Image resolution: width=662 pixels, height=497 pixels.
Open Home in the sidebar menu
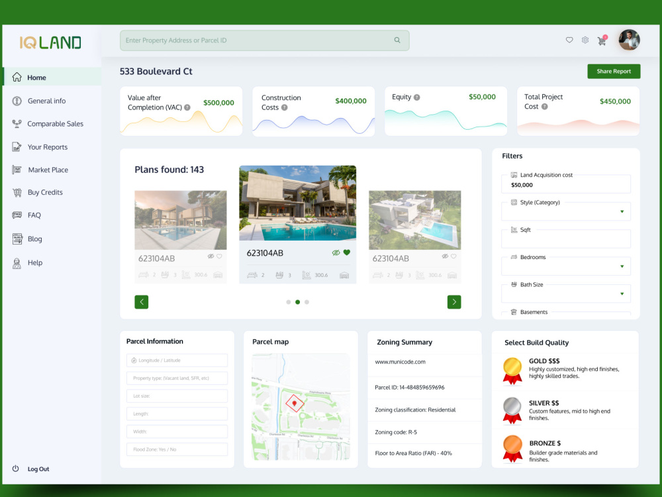52,77
